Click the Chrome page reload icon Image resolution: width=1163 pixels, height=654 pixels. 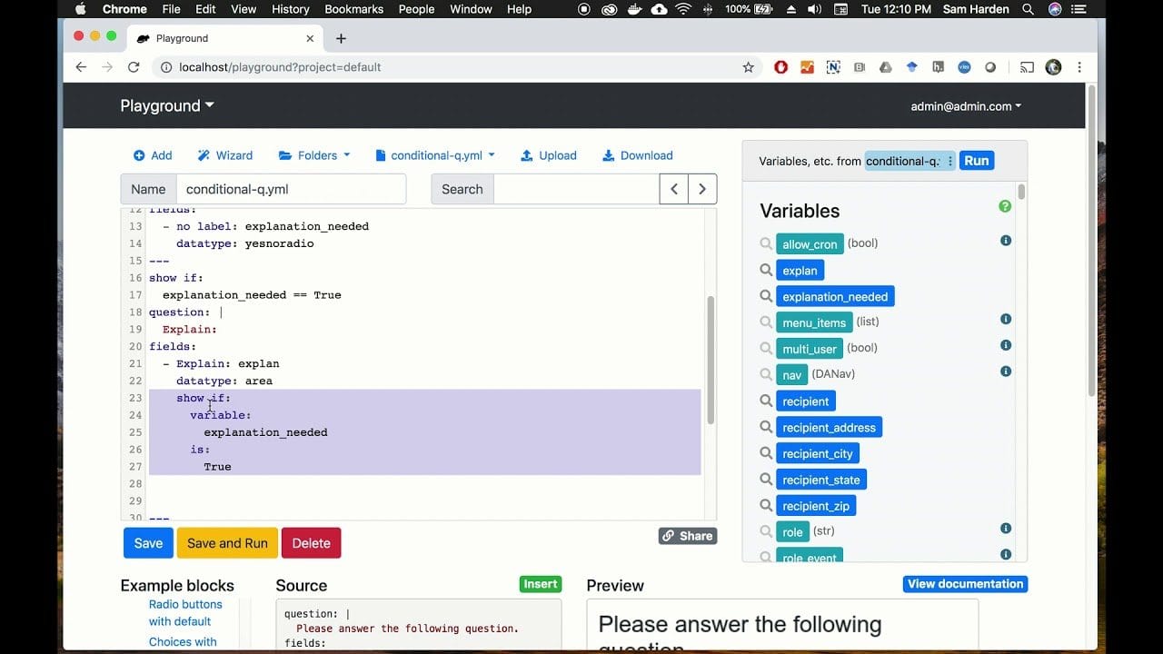pyautogui.click(x=134, y=66)
